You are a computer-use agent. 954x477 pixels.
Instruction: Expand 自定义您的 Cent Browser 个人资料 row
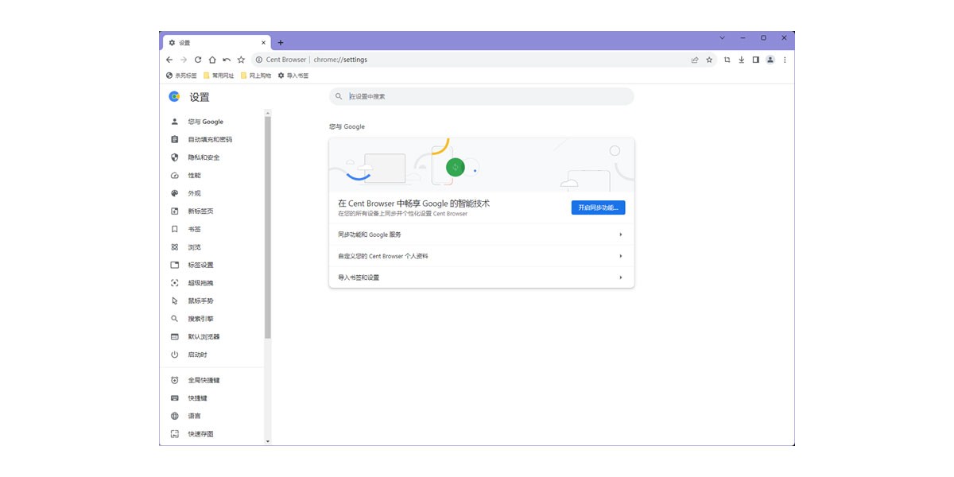tap(482, 256)
